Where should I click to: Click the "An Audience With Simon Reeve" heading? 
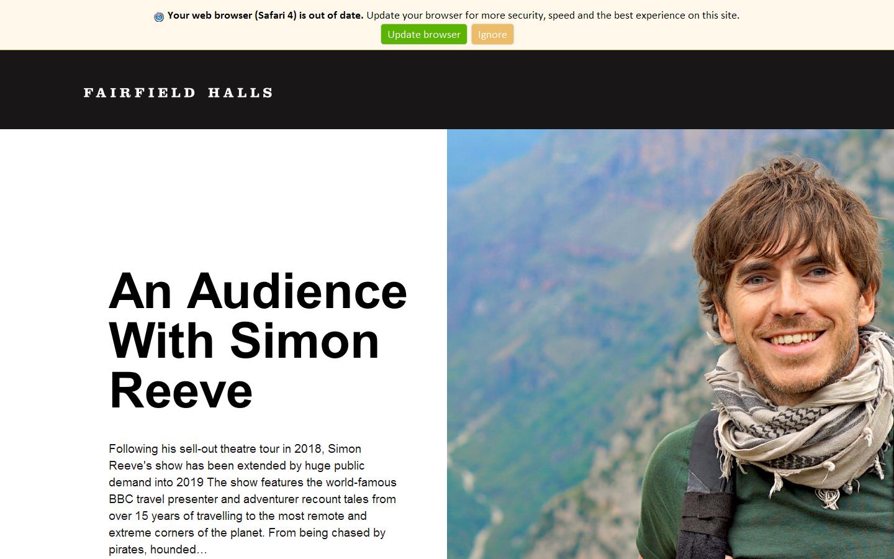[258, 340]
